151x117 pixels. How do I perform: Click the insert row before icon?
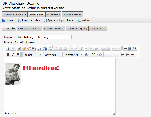(71, 48)
